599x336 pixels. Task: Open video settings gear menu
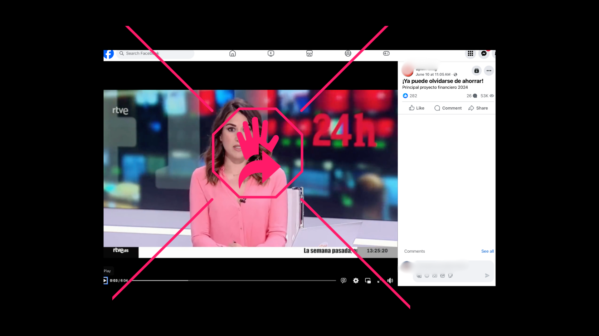[x=356, y=281]
